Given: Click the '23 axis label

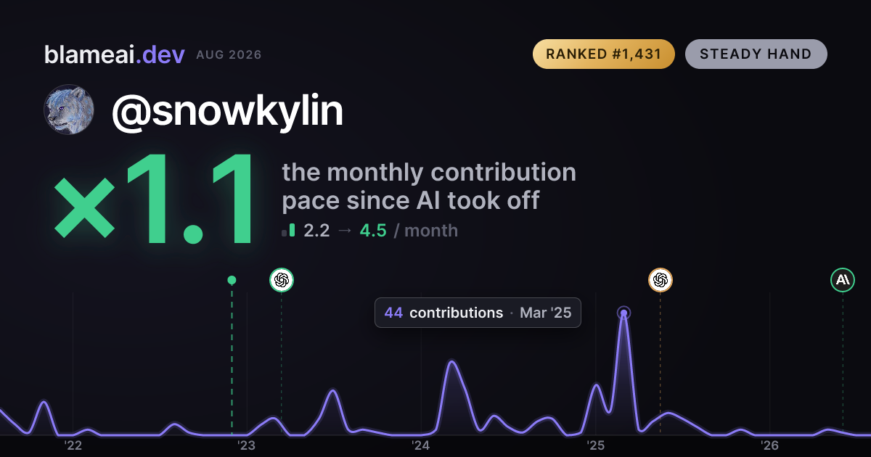Looking at the screenshot, I should [247, 445].
